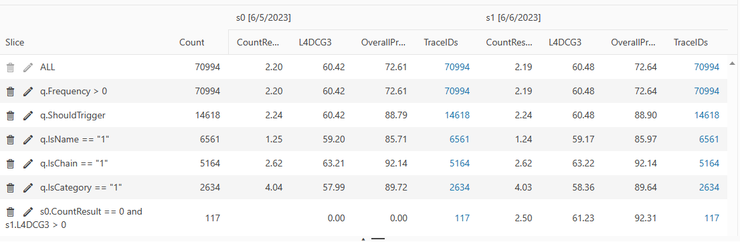The image size is (740, 242).
Task: Collapse panel using bottom center arrow handle
Action: [363, 239]
